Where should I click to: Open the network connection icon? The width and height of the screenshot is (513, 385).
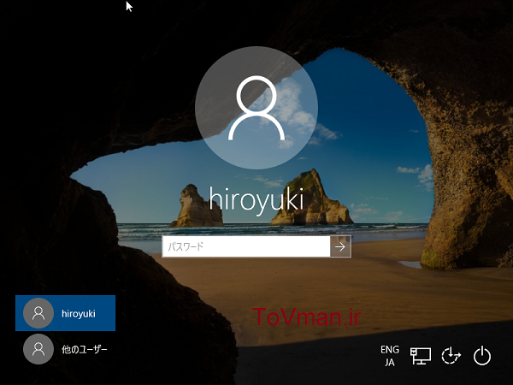pos(421,356)
